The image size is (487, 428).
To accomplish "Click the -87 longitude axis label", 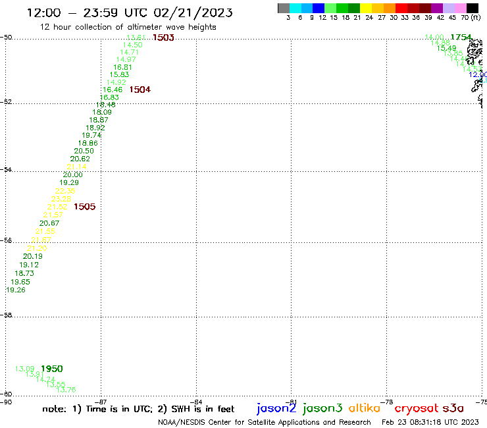I will (x=101, y=402).
